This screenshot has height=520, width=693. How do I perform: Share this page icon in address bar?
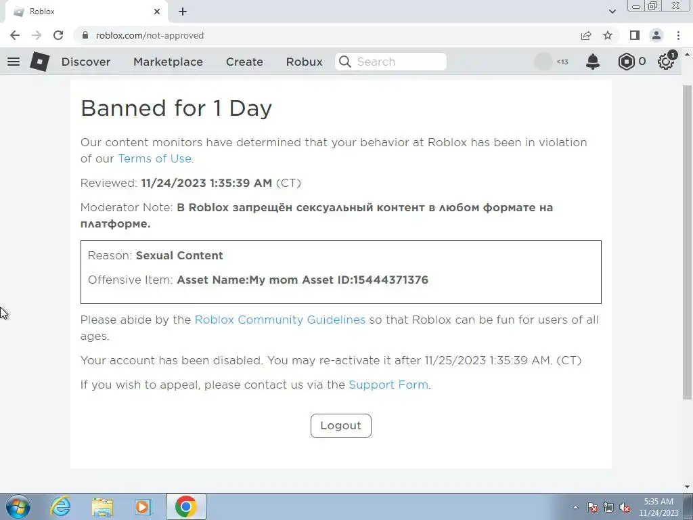[x=586, y=35]
